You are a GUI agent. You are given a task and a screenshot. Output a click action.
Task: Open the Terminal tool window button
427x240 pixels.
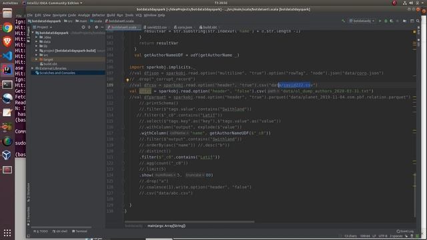tap(79, 231)
